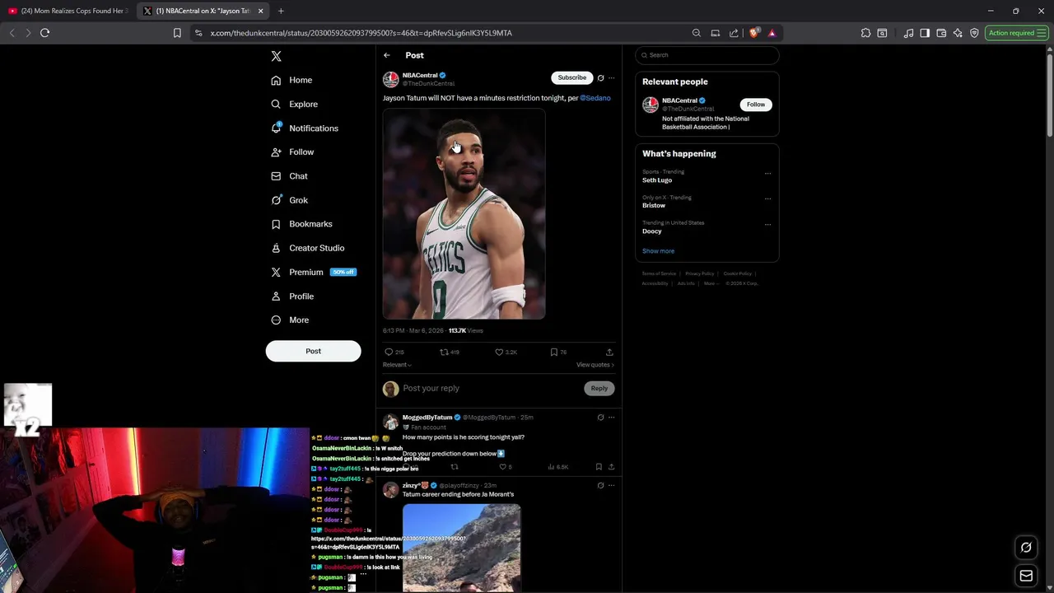Open more options on NBACentral post

click(611, 78)
